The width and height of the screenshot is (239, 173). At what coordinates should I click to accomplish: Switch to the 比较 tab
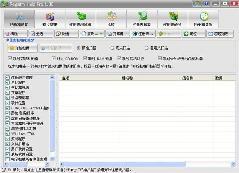coord(111,19)
